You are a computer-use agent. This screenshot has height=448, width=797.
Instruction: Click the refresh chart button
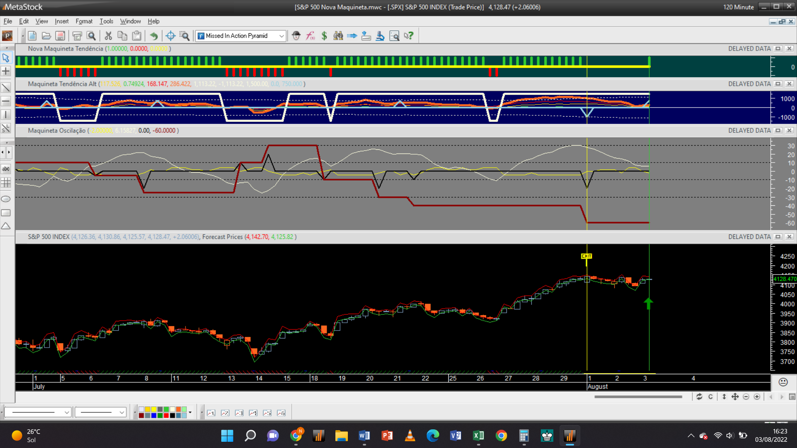click(699, 397)
